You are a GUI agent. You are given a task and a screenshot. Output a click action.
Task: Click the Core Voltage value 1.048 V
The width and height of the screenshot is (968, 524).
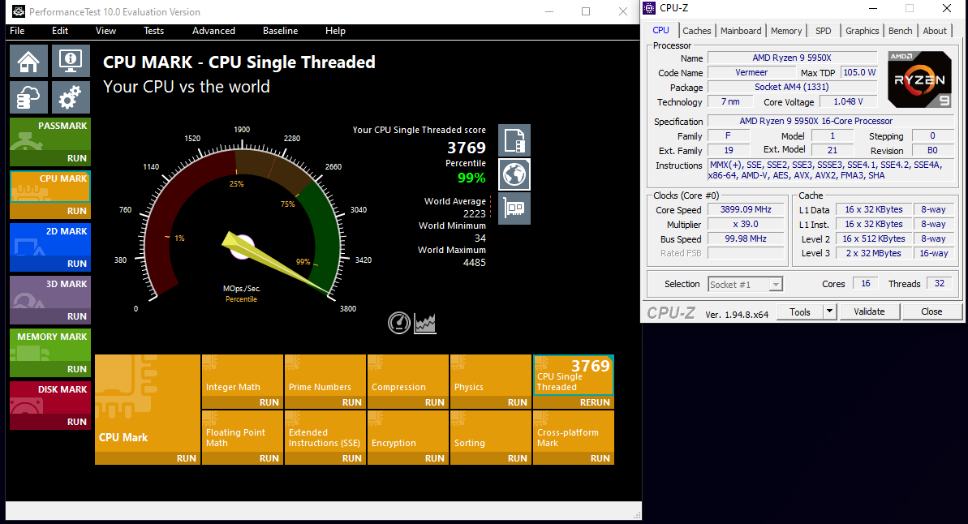[x=848, y=102]
